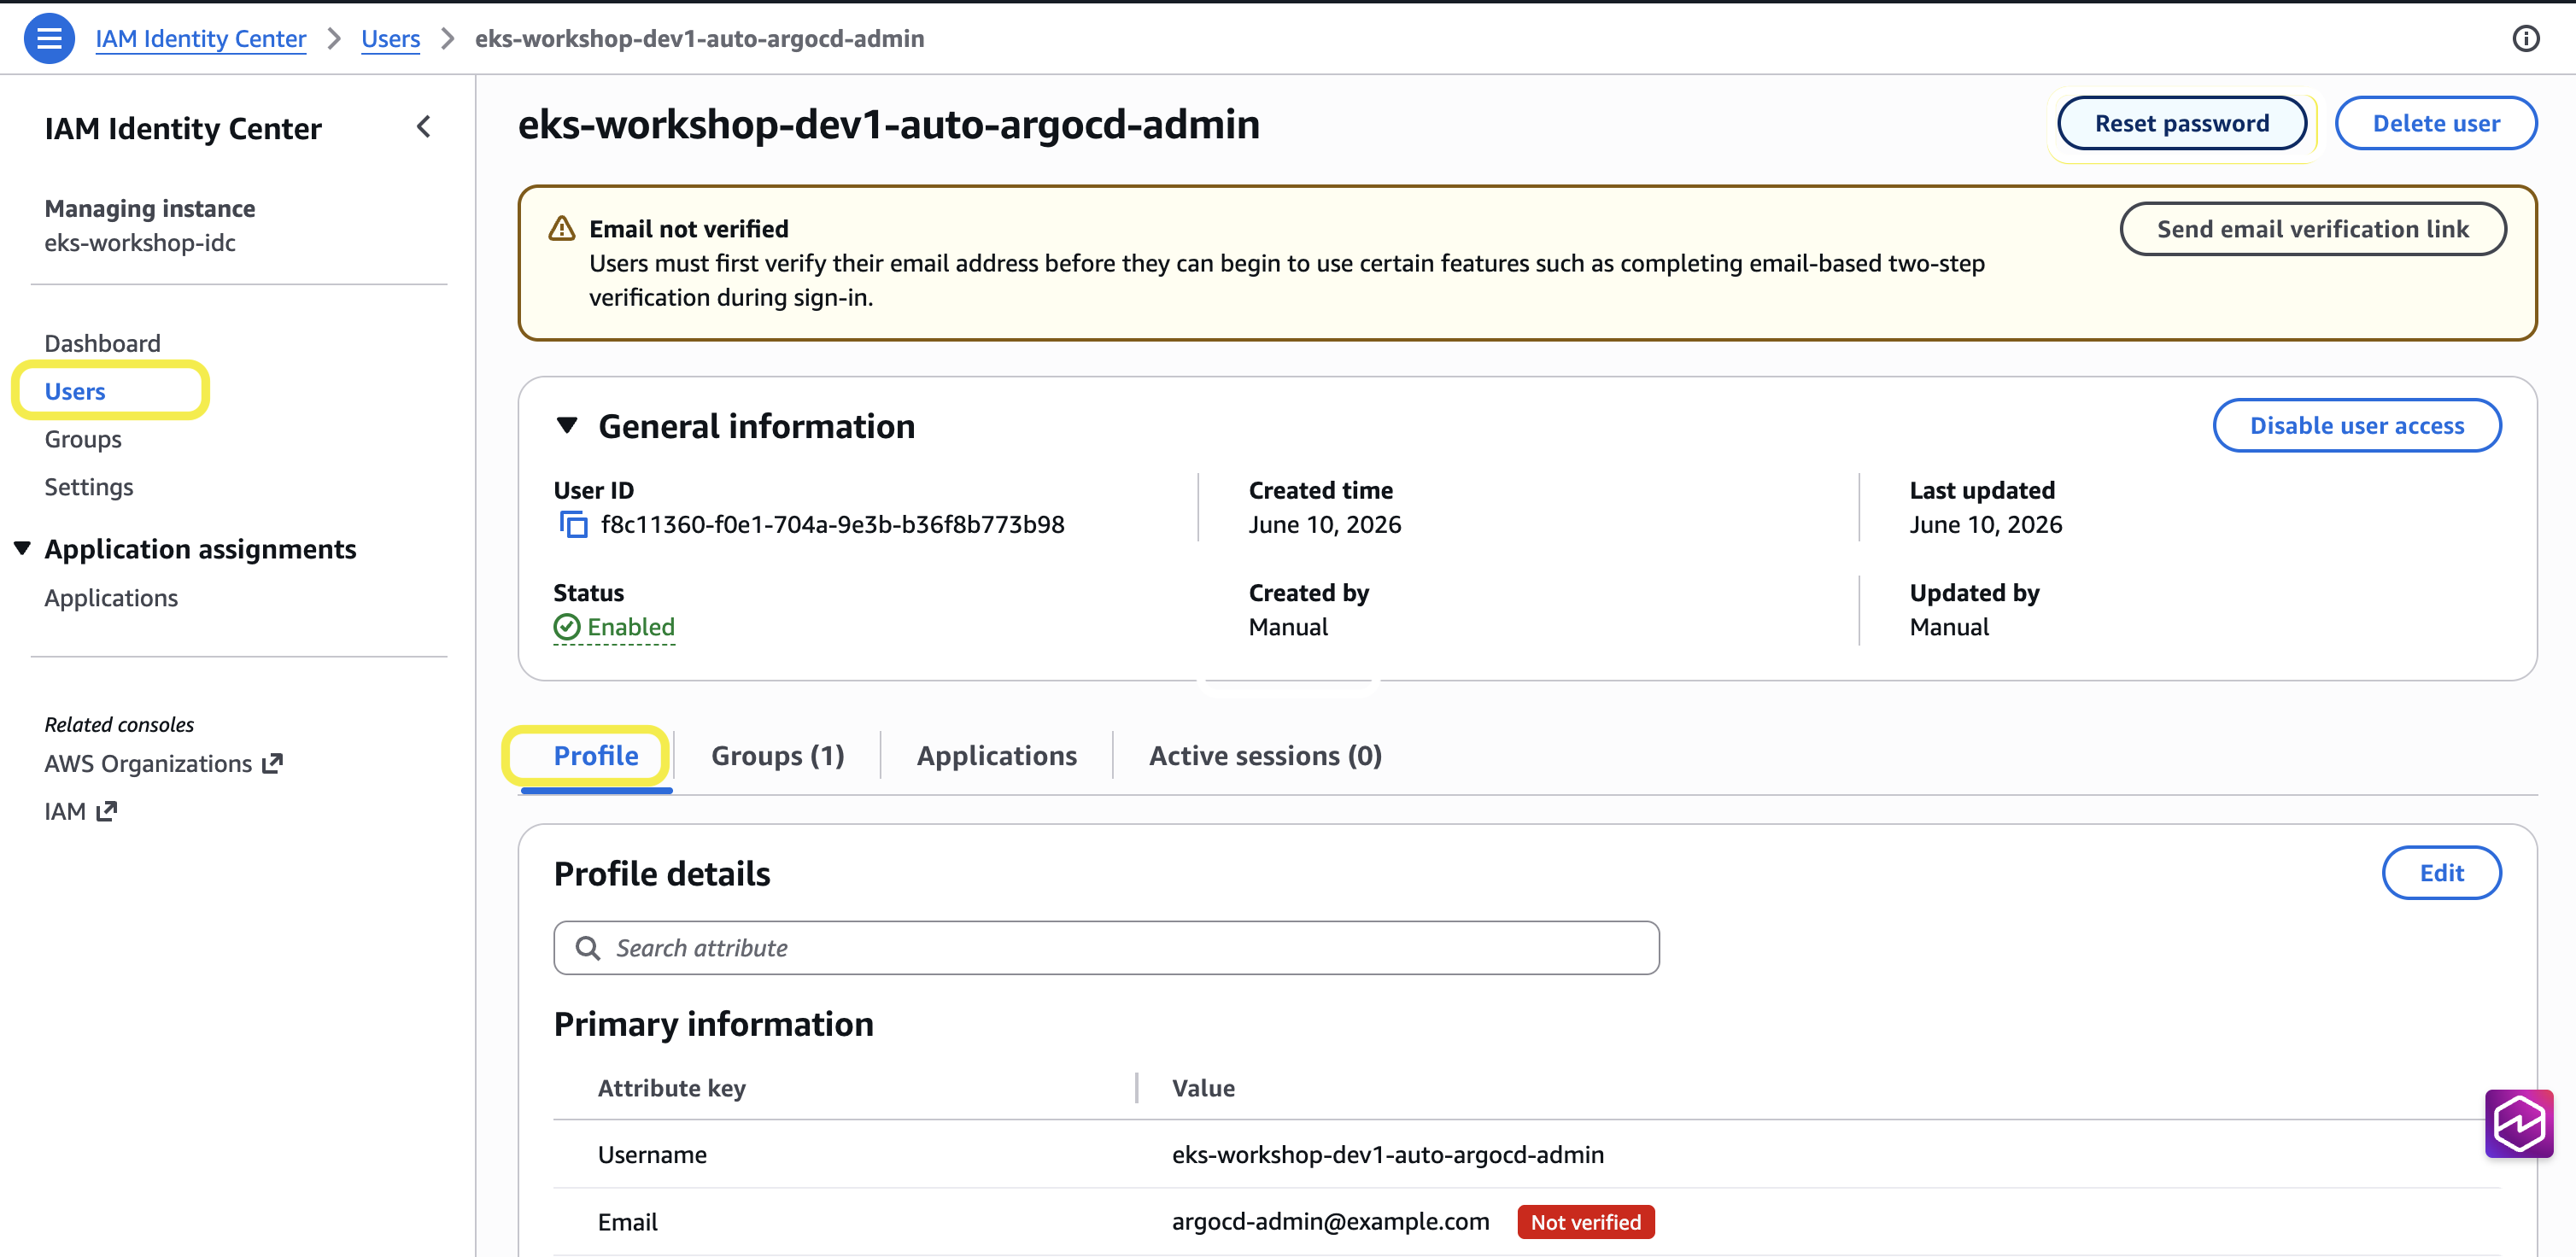2576x1257 pixels.
Task: Click the Primary information heading
Action: tap(713, 1024)
